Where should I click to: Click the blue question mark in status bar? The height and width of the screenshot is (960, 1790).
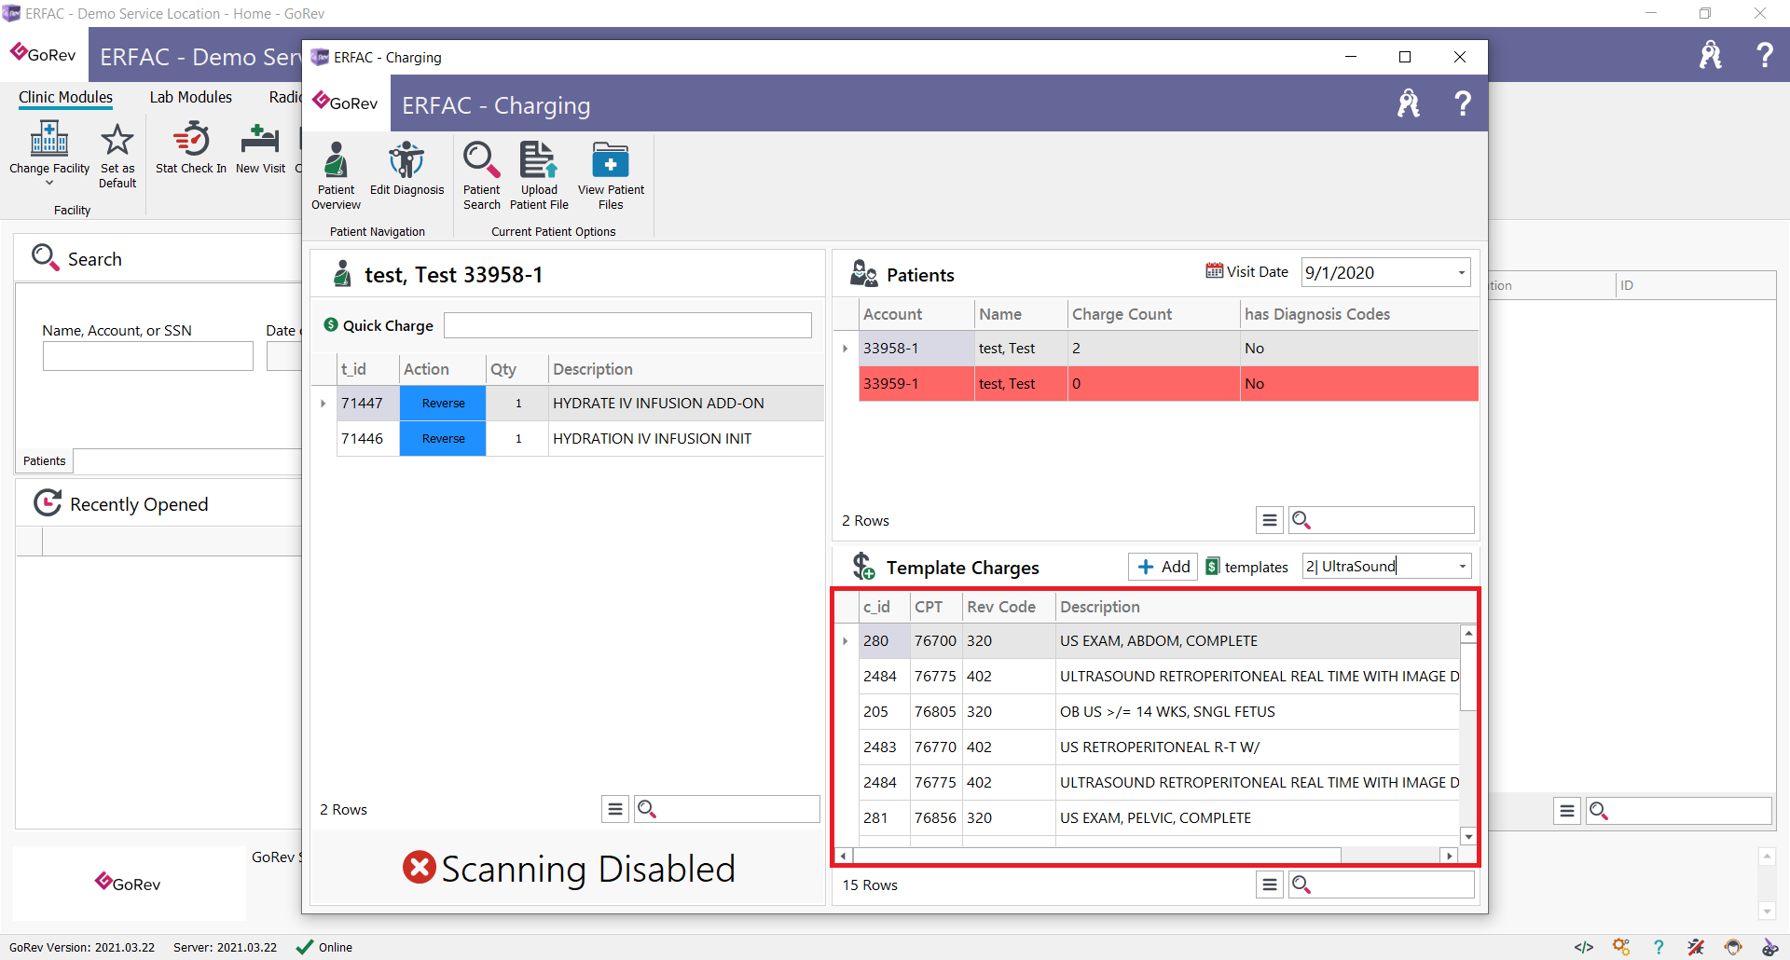1659,947
